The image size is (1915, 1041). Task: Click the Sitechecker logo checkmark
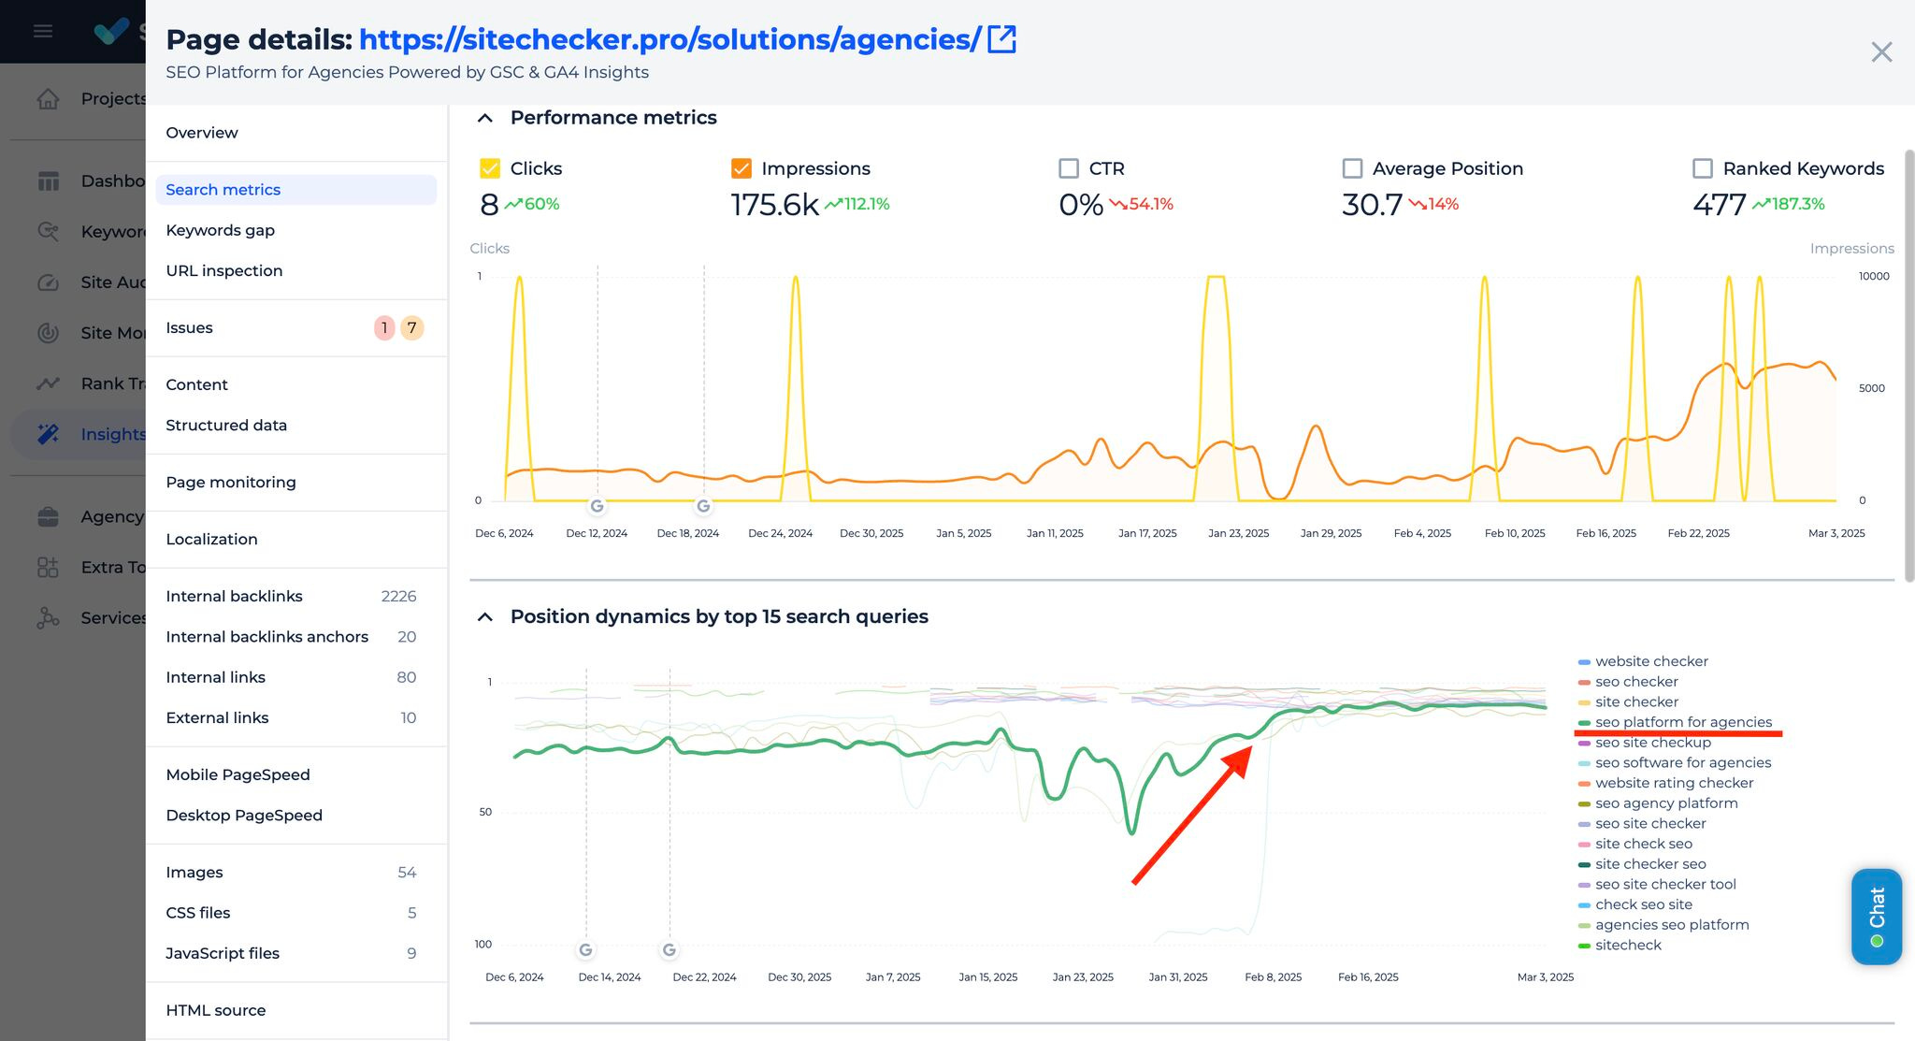pos(111,31)
